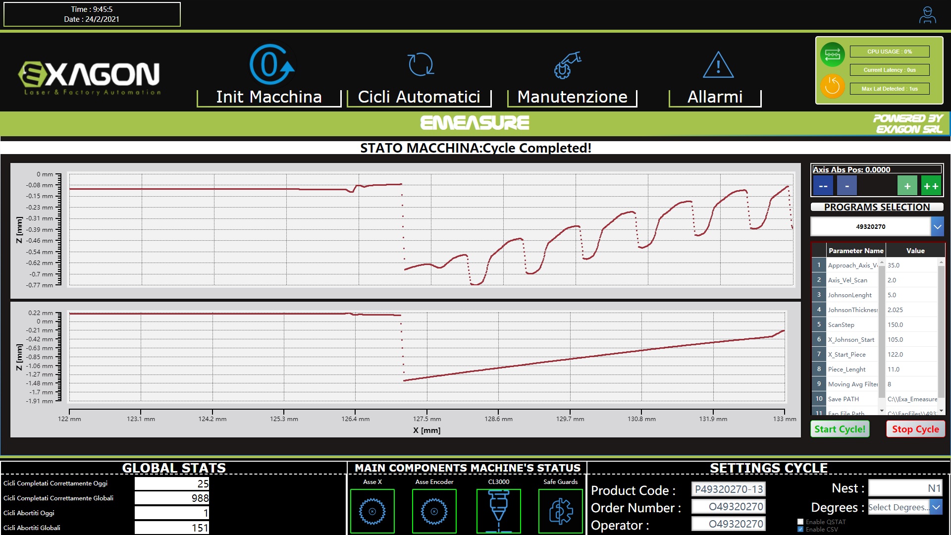Click the Stop Cycle button
The width and height of the screenshot is (951, 535).
pyautogui.click(x=915, y=429)
